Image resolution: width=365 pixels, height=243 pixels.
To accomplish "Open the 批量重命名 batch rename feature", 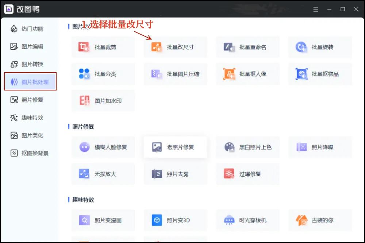I will pos(248,47).
